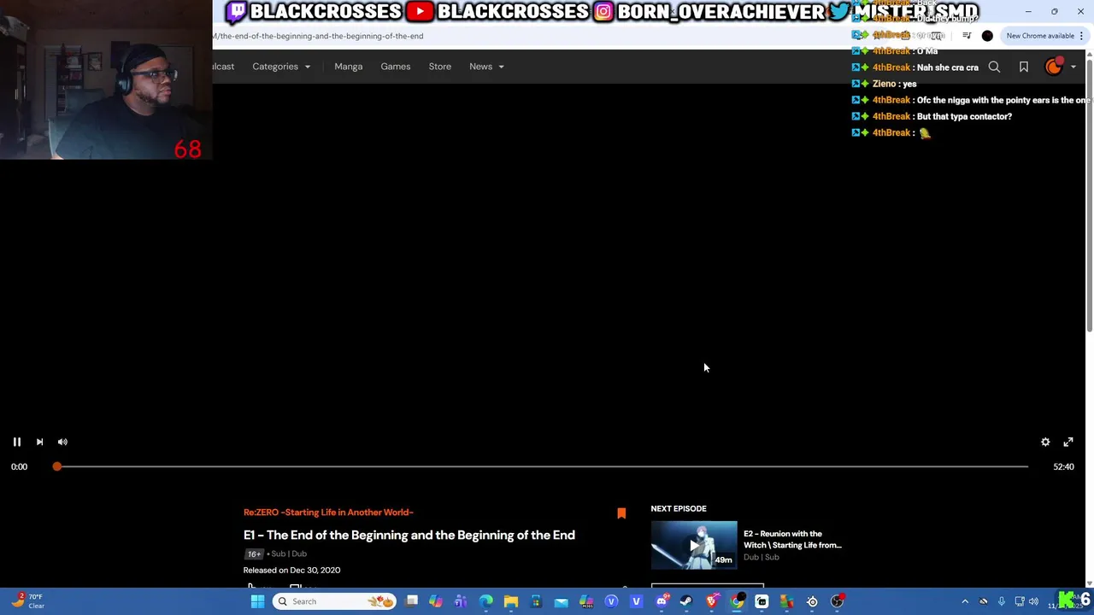Screen dimensions: 1094x615
Task: Open Crunchyroll watchlist bookmark in header
Action: pos(1023,67)
